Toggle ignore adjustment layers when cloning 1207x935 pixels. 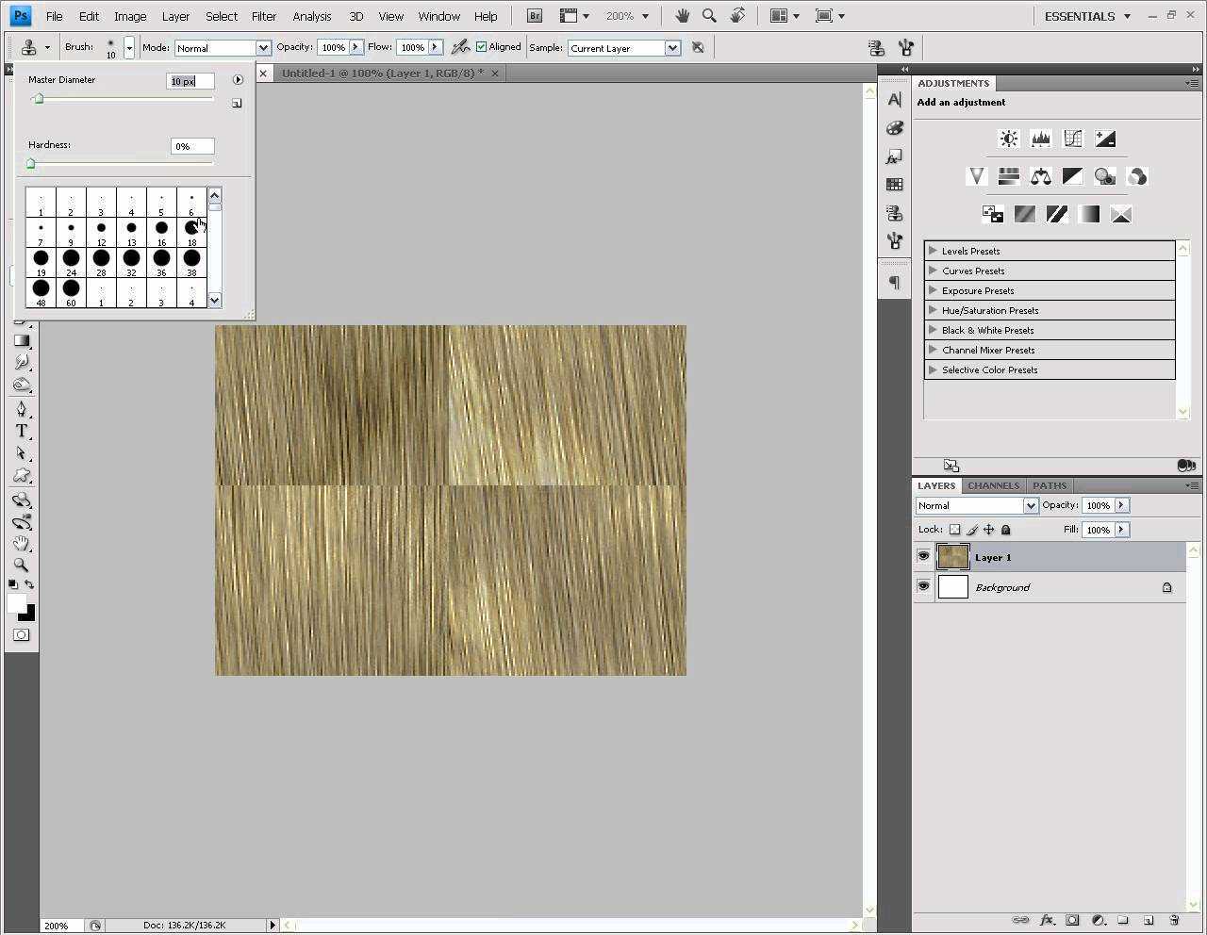pos(698,47)
